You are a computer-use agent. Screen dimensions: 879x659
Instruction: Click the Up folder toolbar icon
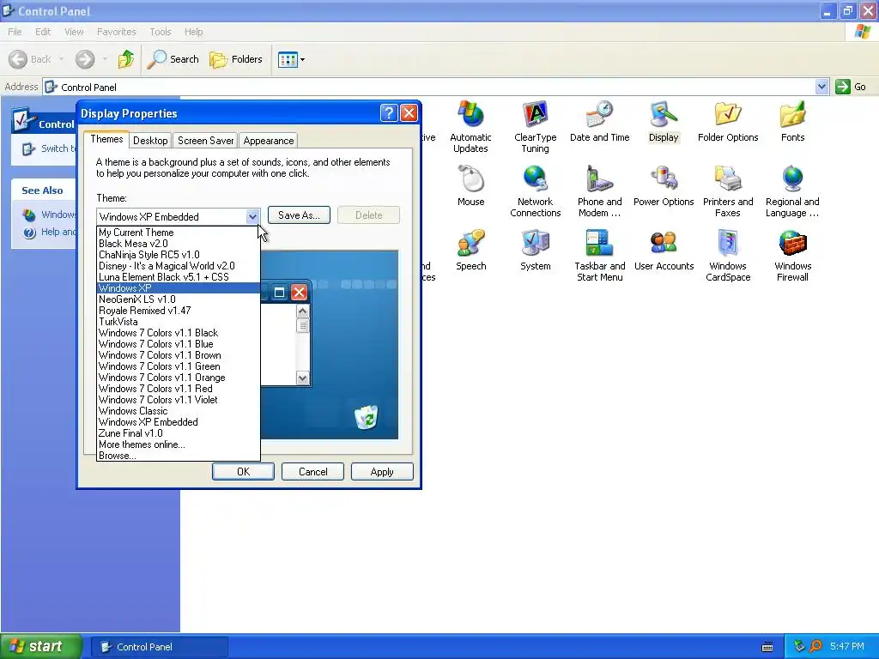126,59
